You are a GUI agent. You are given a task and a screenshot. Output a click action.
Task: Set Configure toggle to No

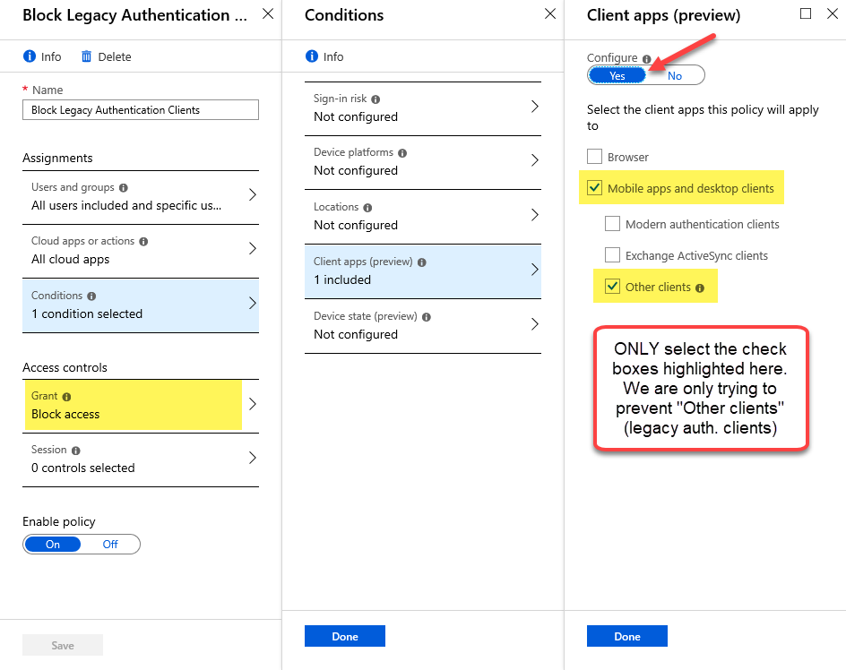tap(675, 75)
